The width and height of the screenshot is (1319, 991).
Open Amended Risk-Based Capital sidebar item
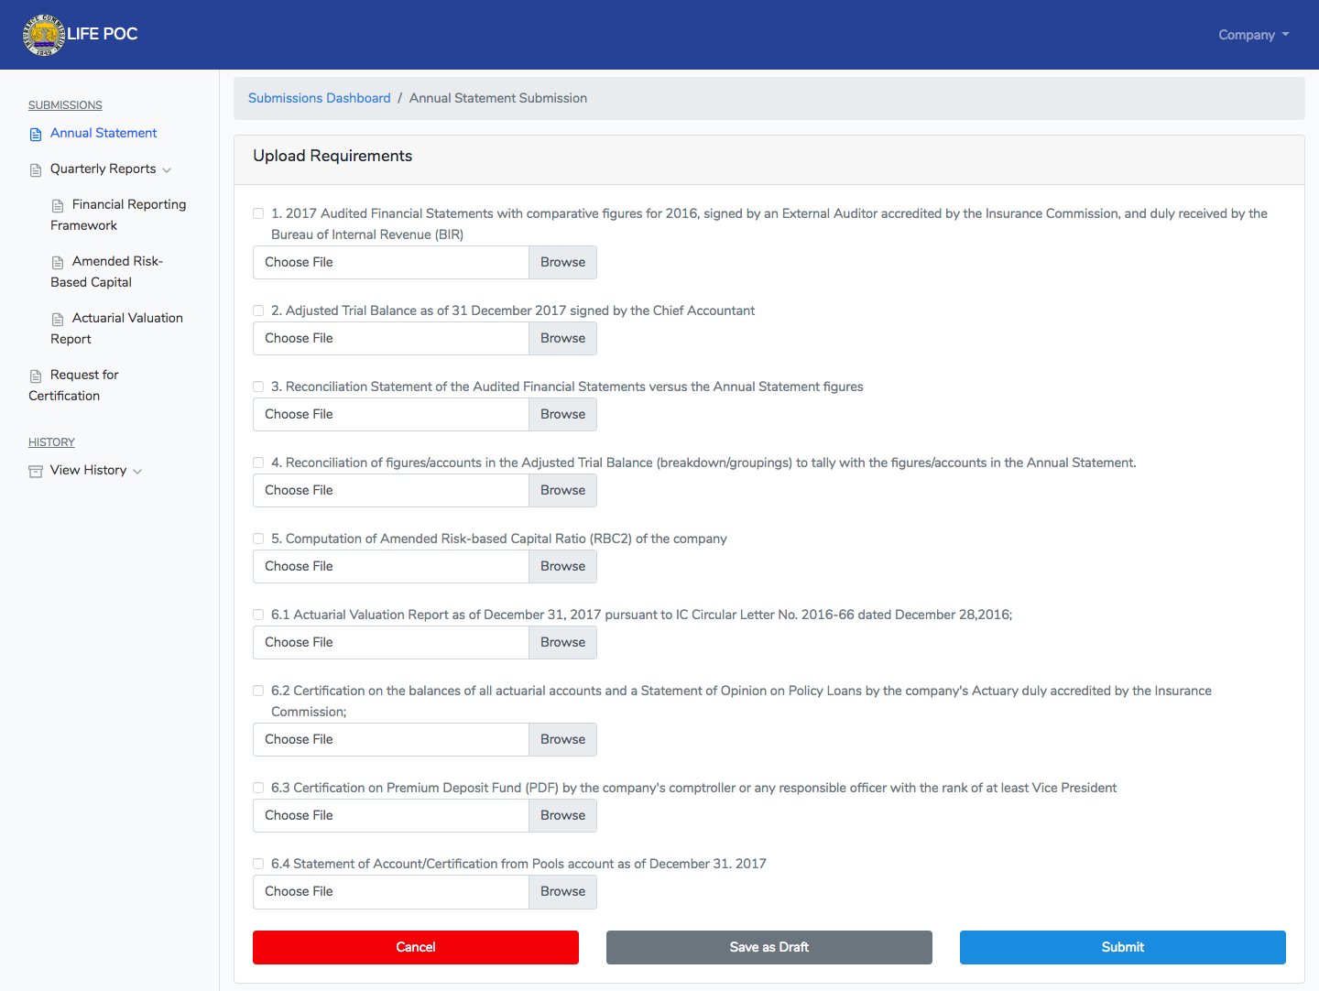106,272
